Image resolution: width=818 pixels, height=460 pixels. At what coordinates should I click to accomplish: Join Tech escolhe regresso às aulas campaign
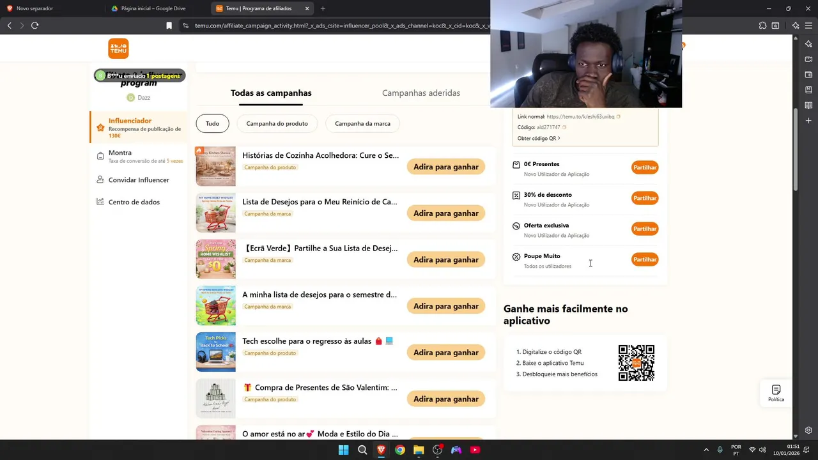tap(445, 353)
